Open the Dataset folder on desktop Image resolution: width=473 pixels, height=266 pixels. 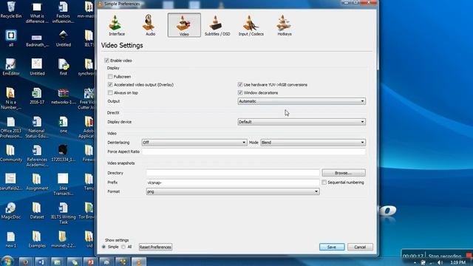(x=37, y=211)
